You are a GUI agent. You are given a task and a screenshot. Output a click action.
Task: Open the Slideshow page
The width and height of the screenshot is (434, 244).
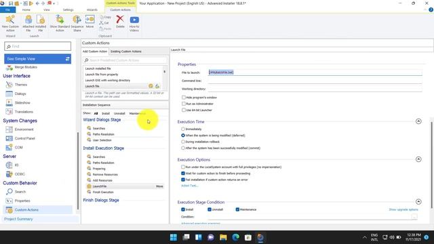[x=22, y=102]
